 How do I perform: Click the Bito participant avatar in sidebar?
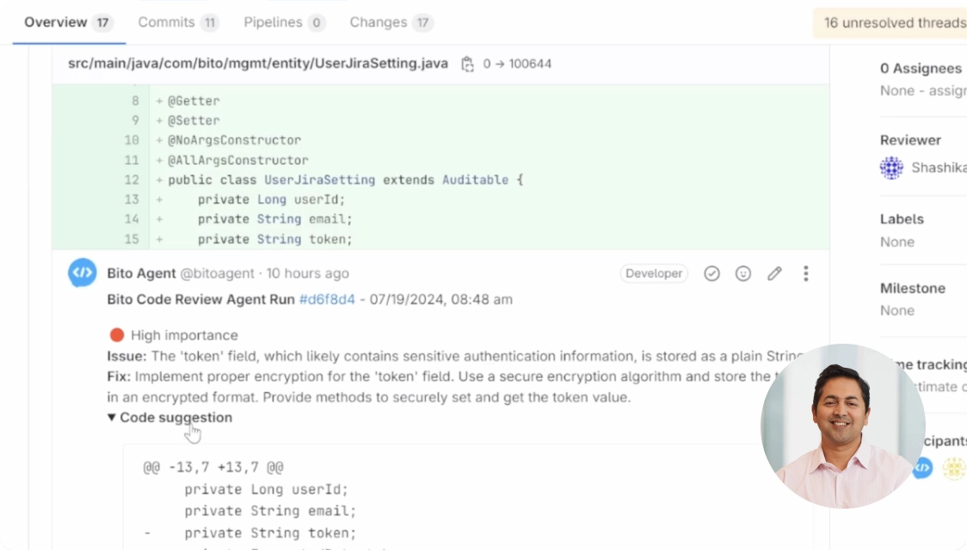pyautogui.click(x=922, y=468)
